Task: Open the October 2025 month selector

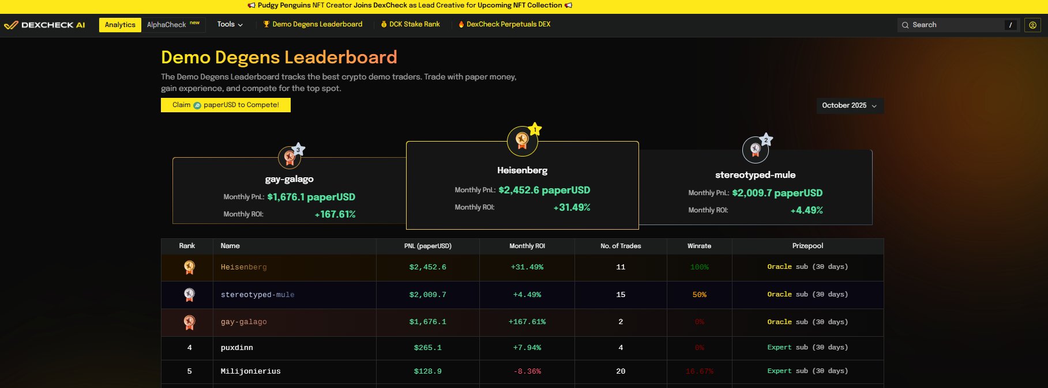Action: [849, 105]
